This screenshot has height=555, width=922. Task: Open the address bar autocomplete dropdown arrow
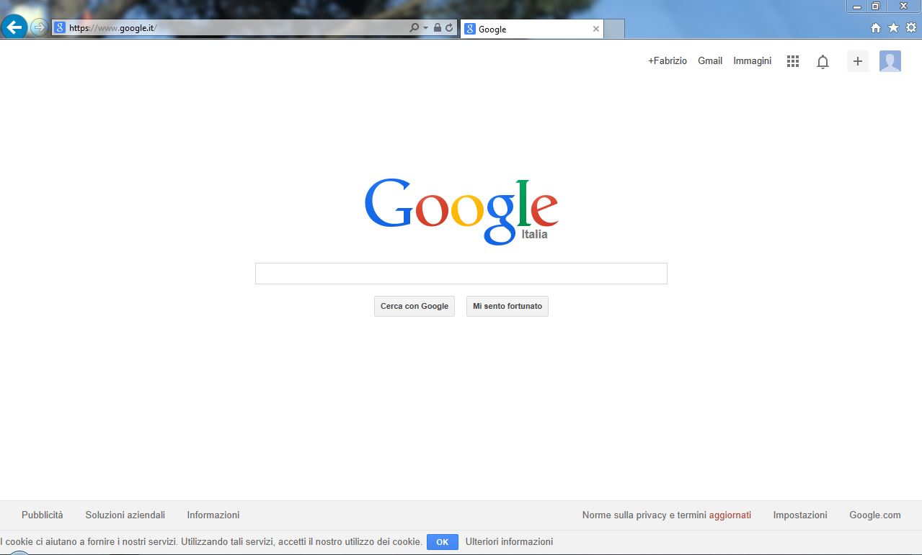point(426,28)
